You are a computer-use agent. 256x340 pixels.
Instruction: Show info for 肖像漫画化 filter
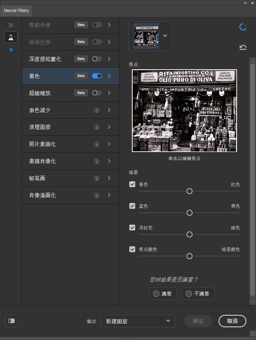click(97, 195)
